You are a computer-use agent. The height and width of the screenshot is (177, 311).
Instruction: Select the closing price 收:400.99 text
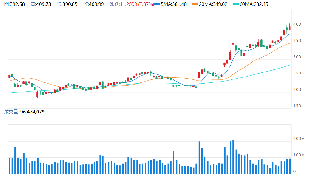click(93, 4)
